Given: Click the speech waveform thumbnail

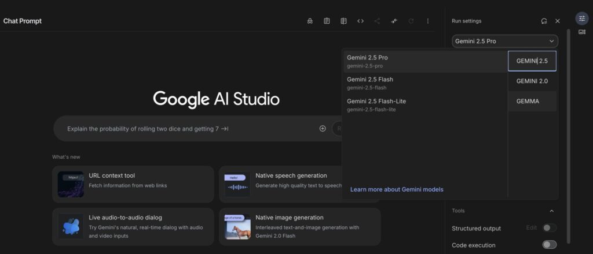Looking at the screenshot, I should (x=237, y=184).
